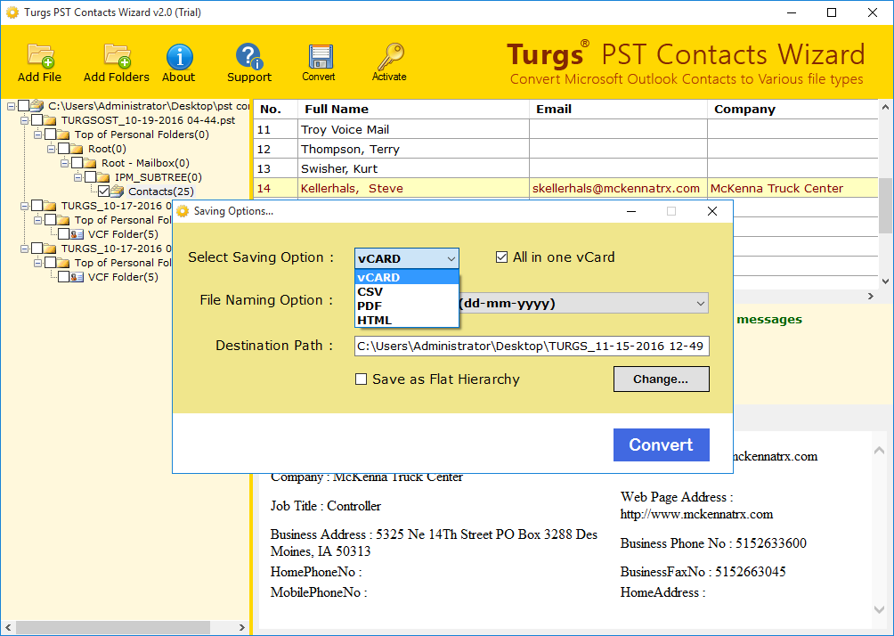
Task: Uncheck the Contacts(25) checkbox
Action: pyautogui.click(x=104, y=192)
